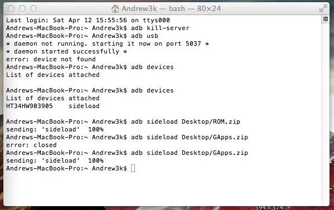Image resolution: width=334 pixels, height=210 pixels.
Task: Click the first 'List of devices attached' line
Action: coord(53,75)
